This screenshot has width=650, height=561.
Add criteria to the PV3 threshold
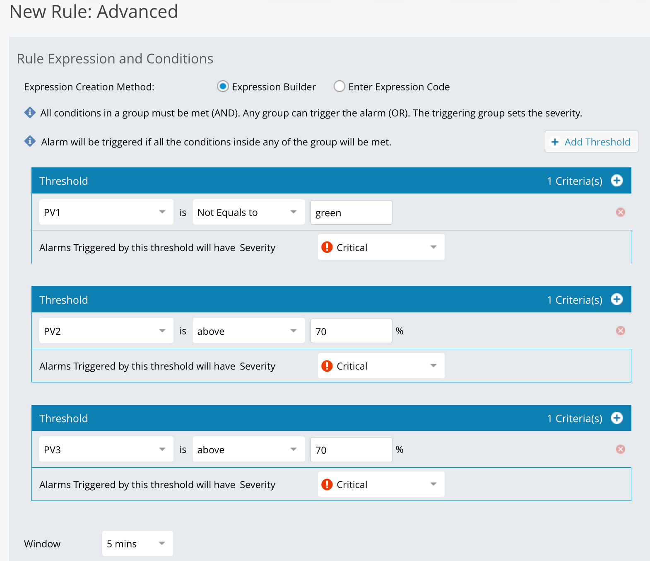coord(616,418)
